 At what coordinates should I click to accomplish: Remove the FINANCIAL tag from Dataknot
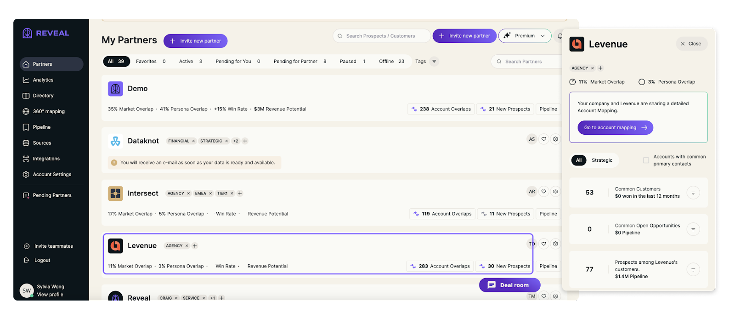193,141
